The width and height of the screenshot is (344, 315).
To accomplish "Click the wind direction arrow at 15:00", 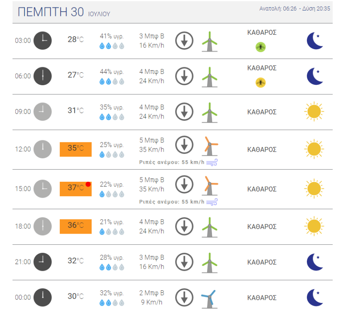I will point(184,185).
